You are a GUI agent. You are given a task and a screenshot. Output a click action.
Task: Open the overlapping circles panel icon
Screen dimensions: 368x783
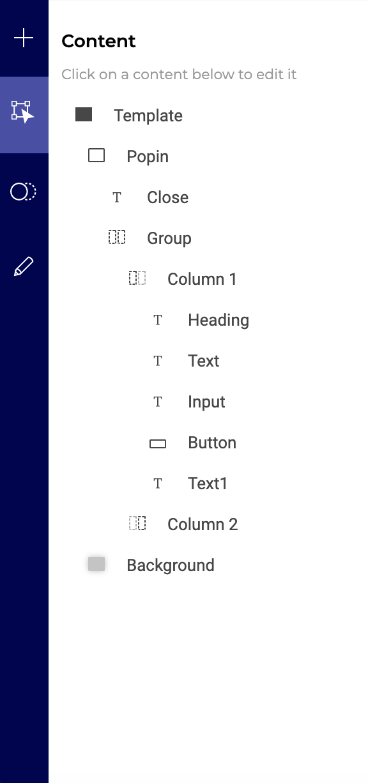point(24,191)
